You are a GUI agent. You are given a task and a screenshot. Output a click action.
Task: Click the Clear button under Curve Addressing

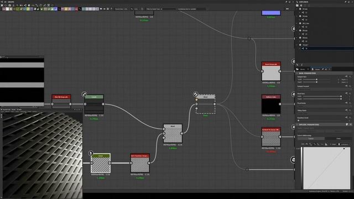point(338,139)
